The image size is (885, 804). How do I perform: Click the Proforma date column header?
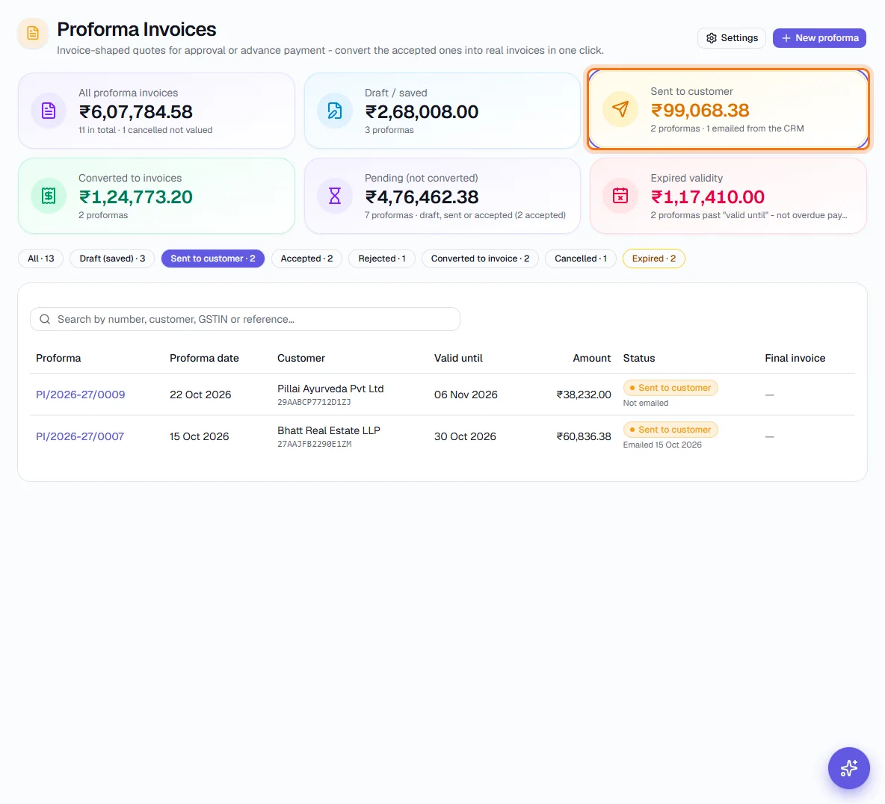(x=204, y=358)
